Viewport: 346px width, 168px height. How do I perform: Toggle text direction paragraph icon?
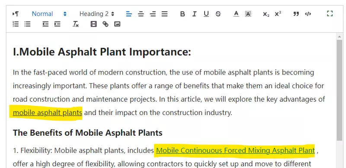click(16, 14)
